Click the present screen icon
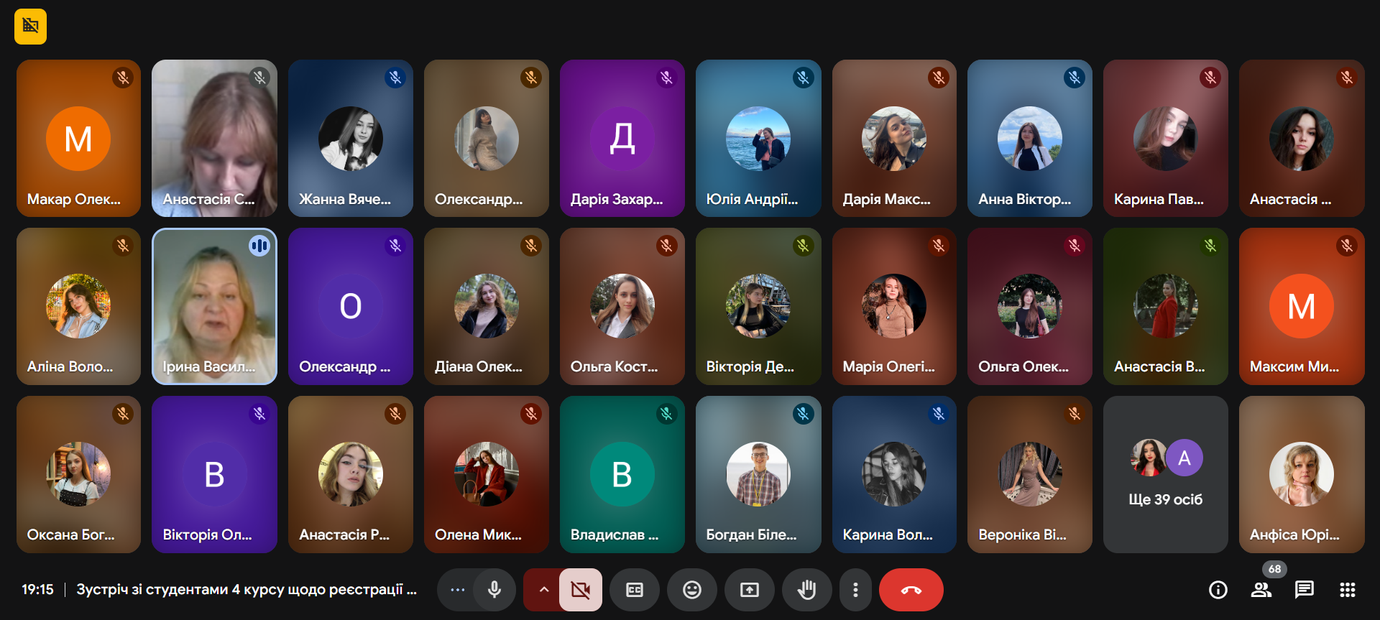This screenshot has width=1380, height=620. click(749, 590)
